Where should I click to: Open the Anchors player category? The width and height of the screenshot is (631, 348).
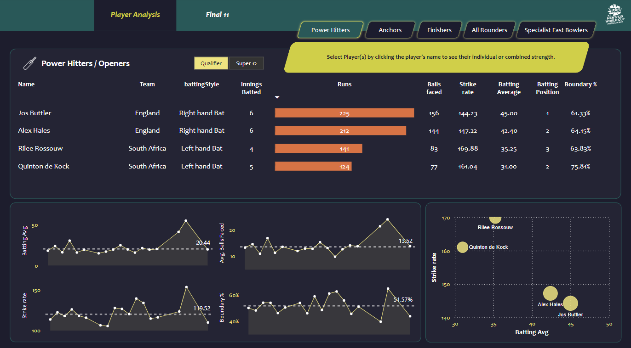[x=390, y=29]
